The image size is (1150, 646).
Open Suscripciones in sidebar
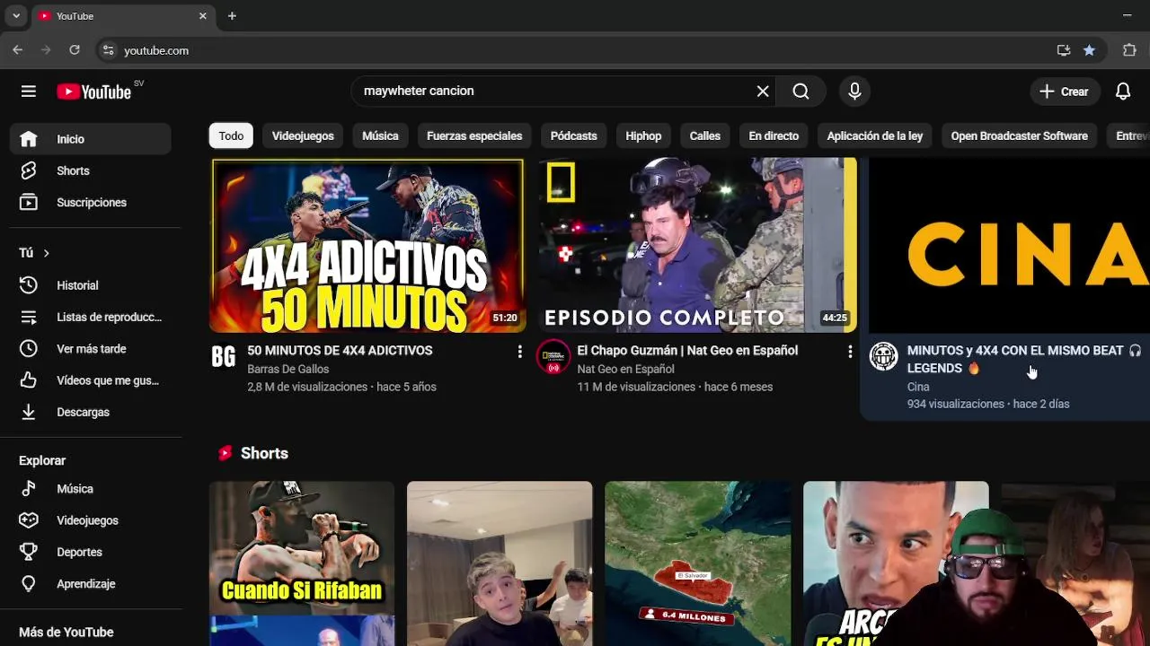(x=90, y=202)
